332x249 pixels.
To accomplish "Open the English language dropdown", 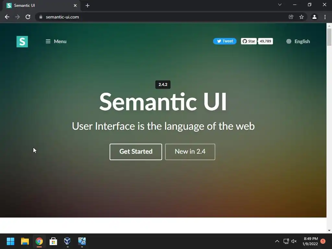I will 298,41.
